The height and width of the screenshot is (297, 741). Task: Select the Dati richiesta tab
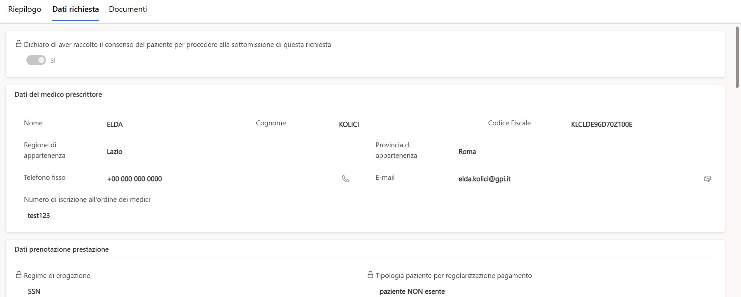(x=75, y=9)
